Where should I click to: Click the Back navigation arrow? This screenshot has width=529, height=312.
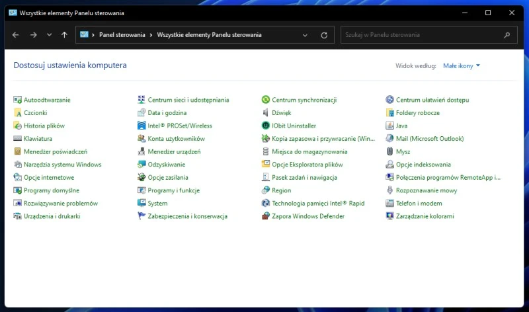coord(16,35)
